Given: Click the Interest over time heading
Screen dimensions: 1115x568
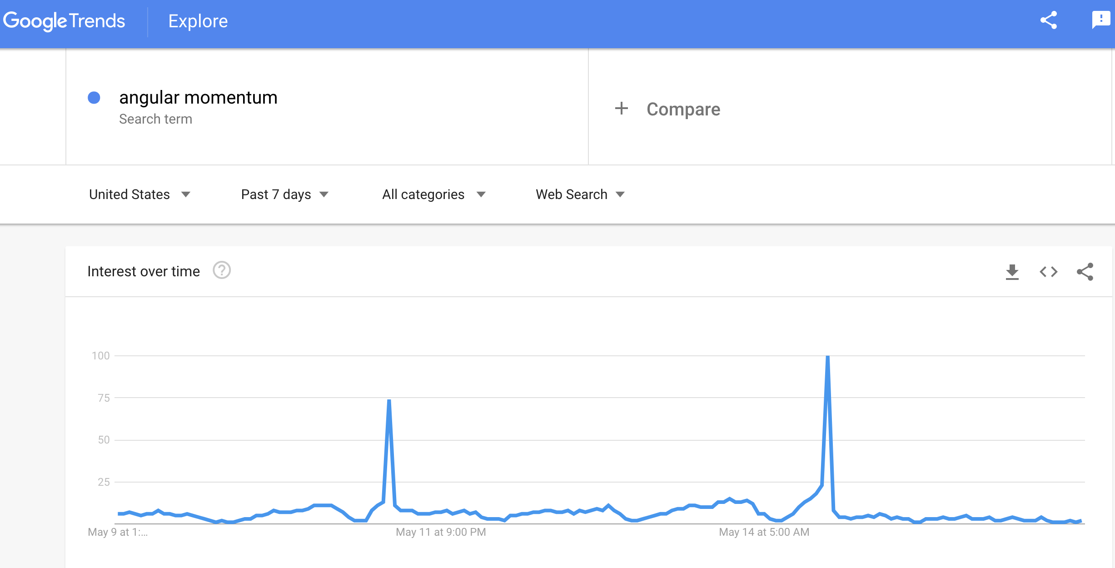Looking at the screenshot, I should tap(144, 271).
